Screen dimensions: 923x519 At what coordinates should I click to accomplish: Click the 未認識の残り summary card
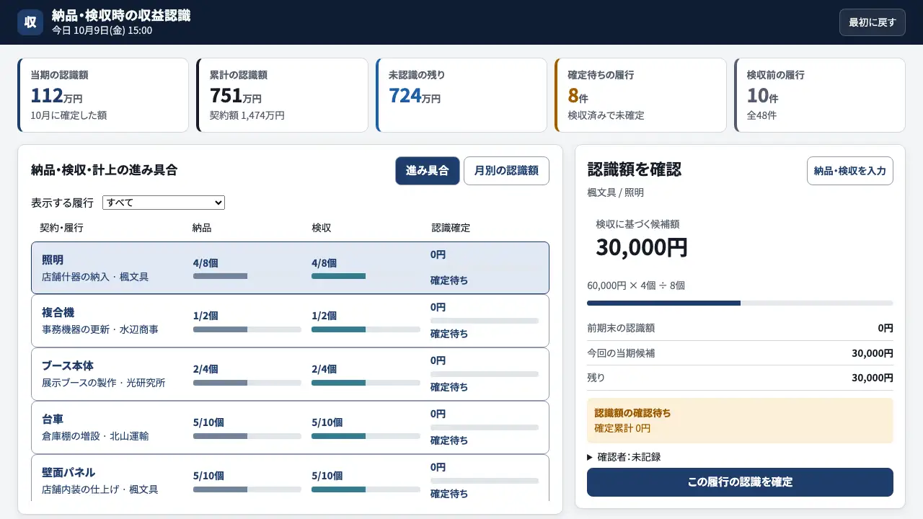[461, 95]
